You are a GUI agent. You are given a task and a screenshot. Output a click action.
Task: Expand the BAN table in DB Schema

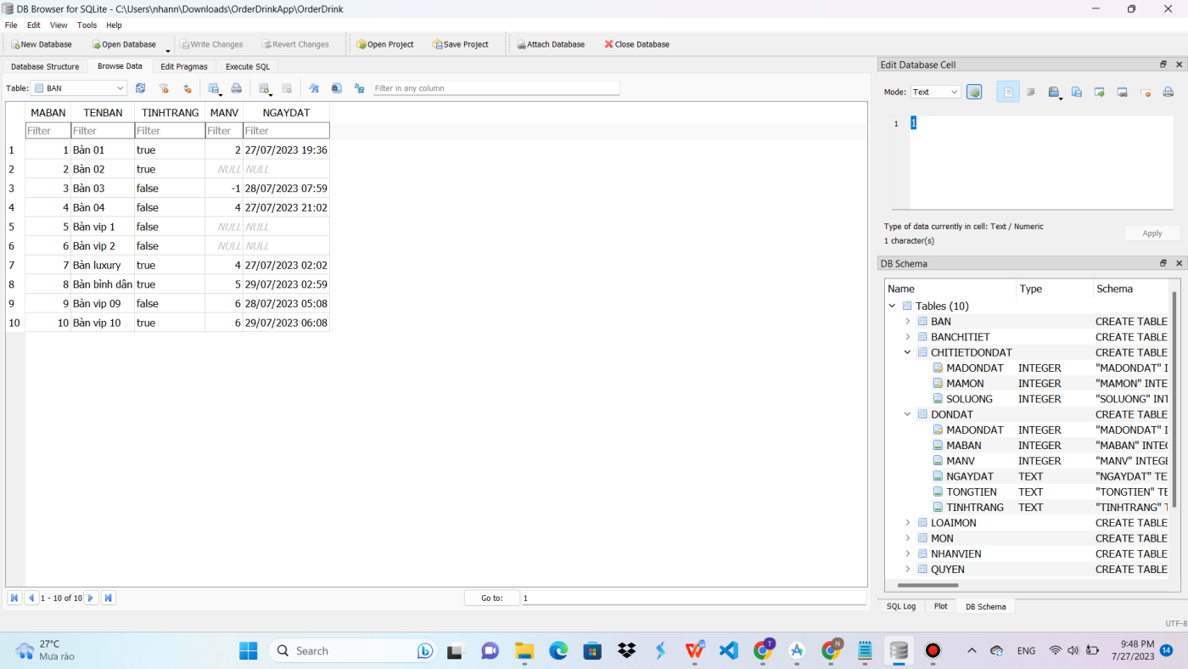tap(907, 322)
